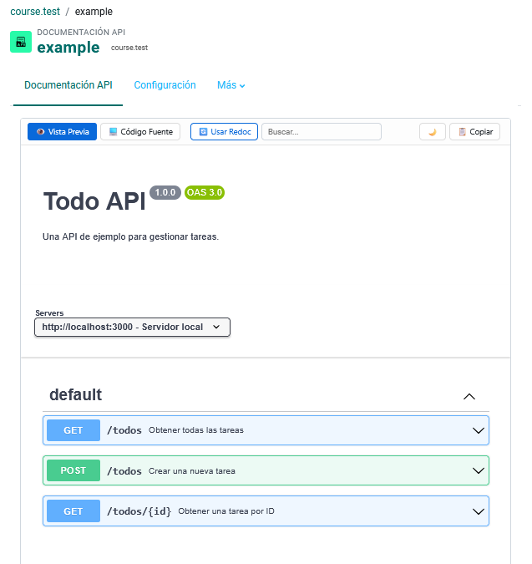Click the course.test label beside example heading
The height and width of the screenshot is (564, 532).
[x=129, y=48]
